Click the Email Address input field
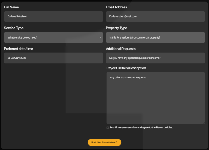The height and width of the screenshot is (150, 209). point(155,16)
